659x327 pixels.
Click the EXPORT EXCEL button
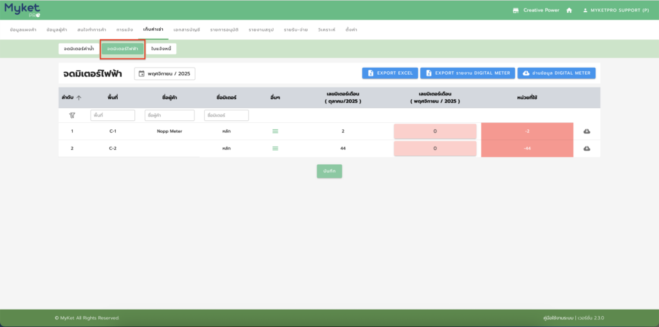(390, 73)
